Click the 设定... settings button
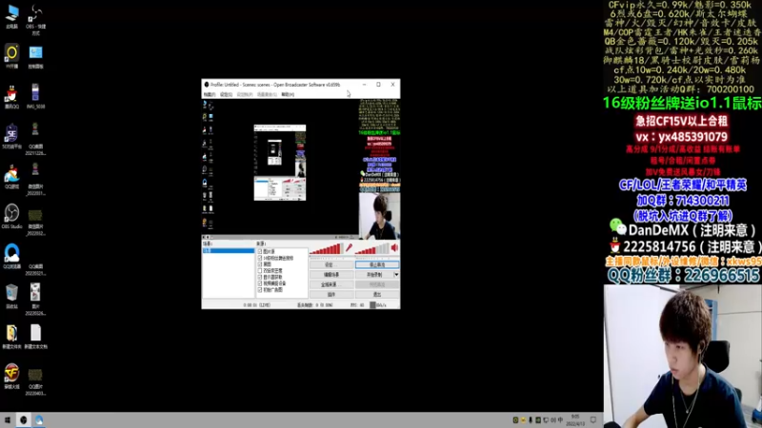This screenshot has width=762, height=428. tap(331, 265)
